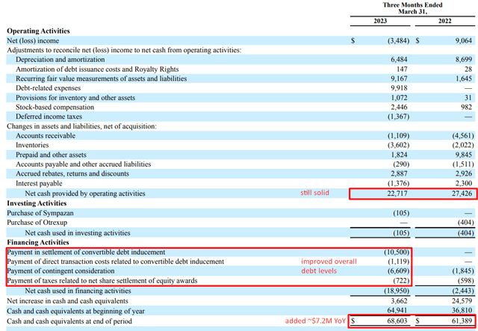The image size is (478, 331).
Task: Select depreciation value 8,699 for 2022
Action: click(x=463, y=60)
